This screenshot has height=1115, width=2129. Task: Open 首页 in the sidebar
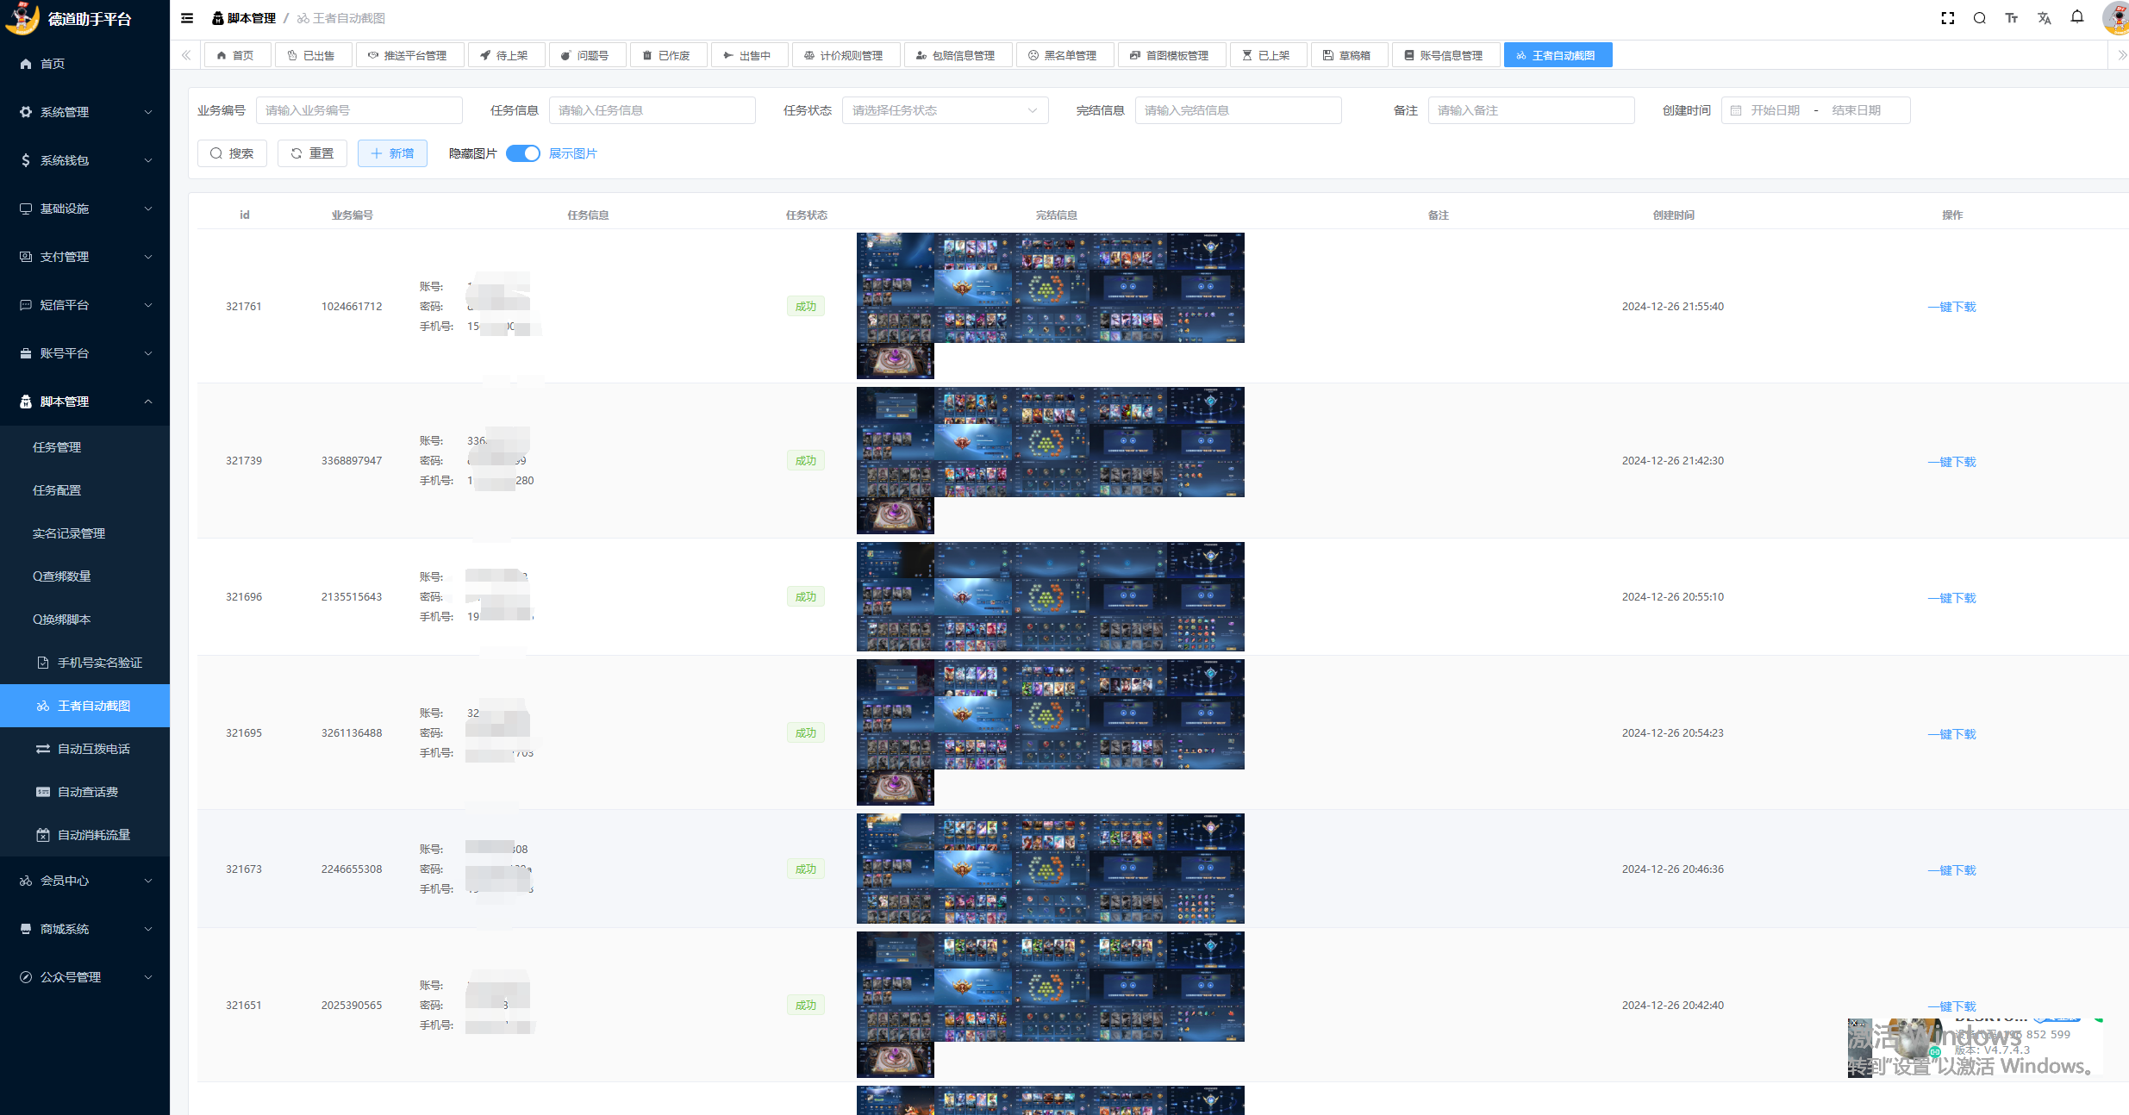(x=84, y=64)
